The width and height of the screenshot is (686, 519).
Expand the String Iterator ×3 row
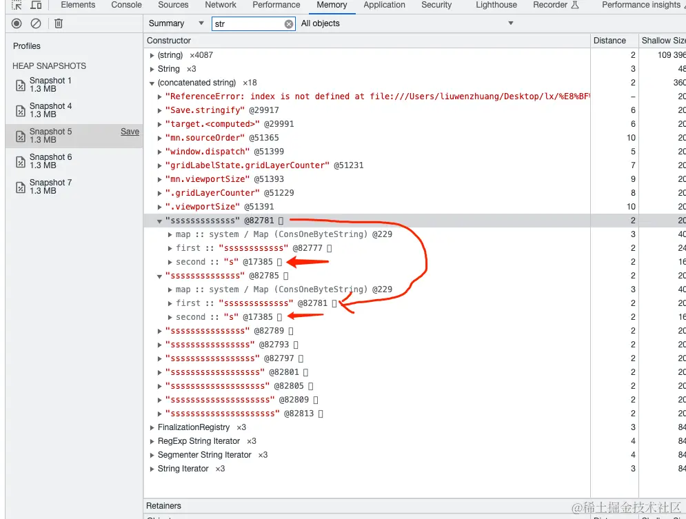152,469
